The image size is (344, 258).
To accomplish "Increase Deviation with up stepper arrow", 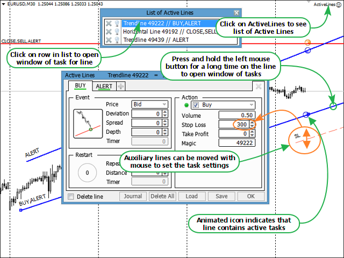I will click(x=165, y=112).
